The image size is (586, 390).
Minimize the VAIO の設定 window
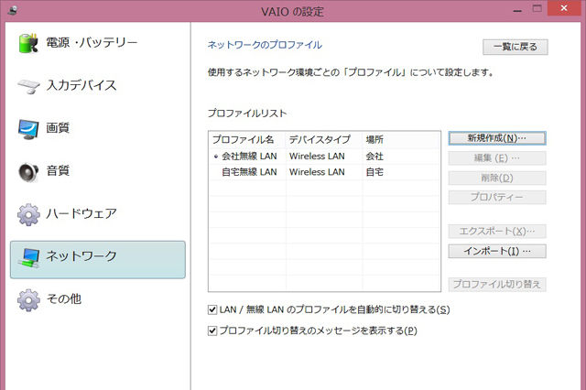click(517, 11)
